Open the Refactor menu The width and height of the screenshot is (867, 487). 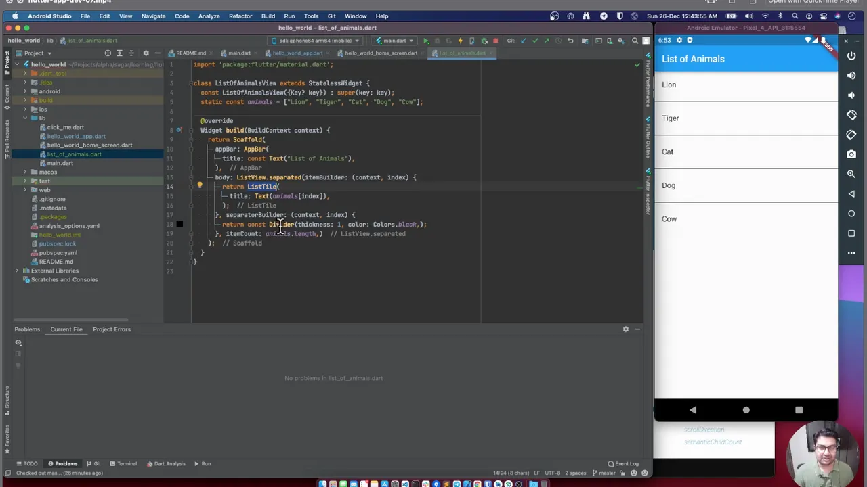point(240,16)
